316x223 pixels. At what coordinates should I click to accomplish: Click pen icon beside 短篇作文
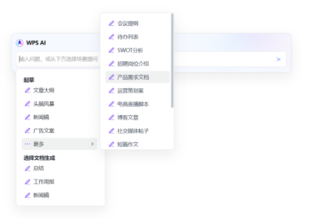coord(111,144)
